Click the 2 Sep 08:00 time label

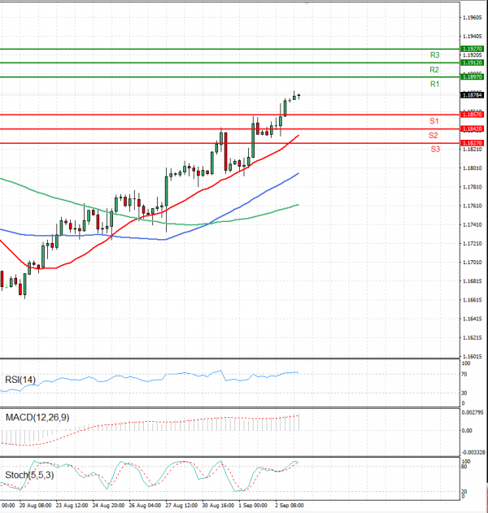pyautogui.click(x=290, y=505)
